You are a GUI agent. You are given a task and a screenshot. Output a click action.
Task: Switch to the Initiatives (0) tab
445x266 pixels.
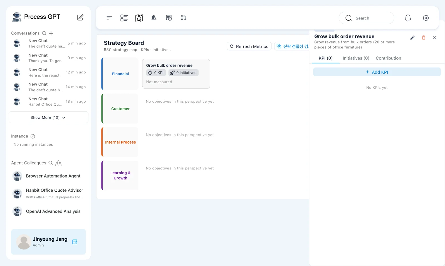pos(356,58)
